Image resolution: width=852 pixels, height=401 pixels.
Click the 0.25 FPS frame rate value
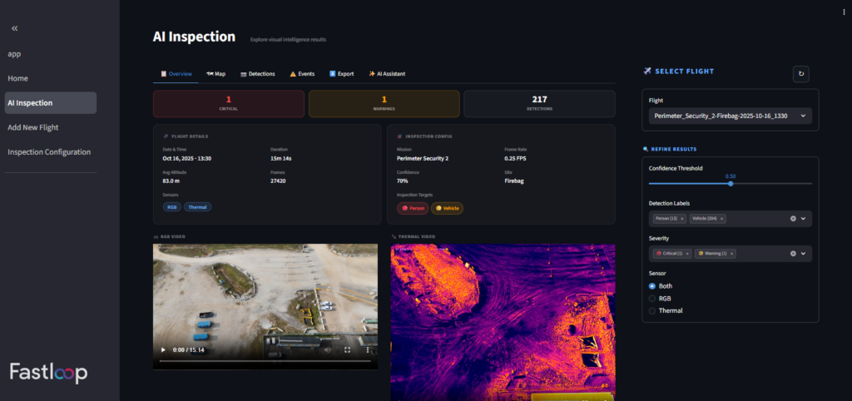(515, 159)
